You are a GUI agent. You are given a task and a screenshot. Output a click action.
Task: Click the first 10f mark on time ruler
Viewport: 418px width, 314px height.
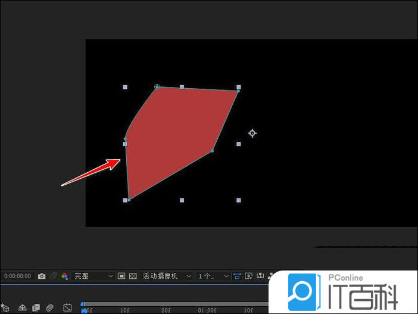[125, 310]
